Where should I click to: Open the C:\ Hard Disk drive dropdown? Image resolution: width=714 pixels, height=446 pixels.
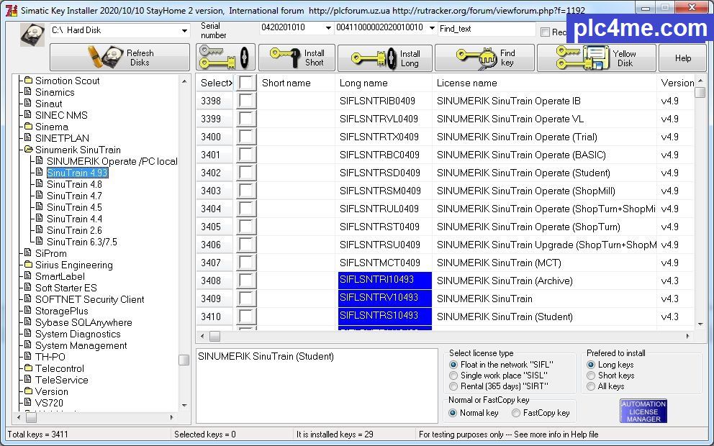(x=185, y=31)
